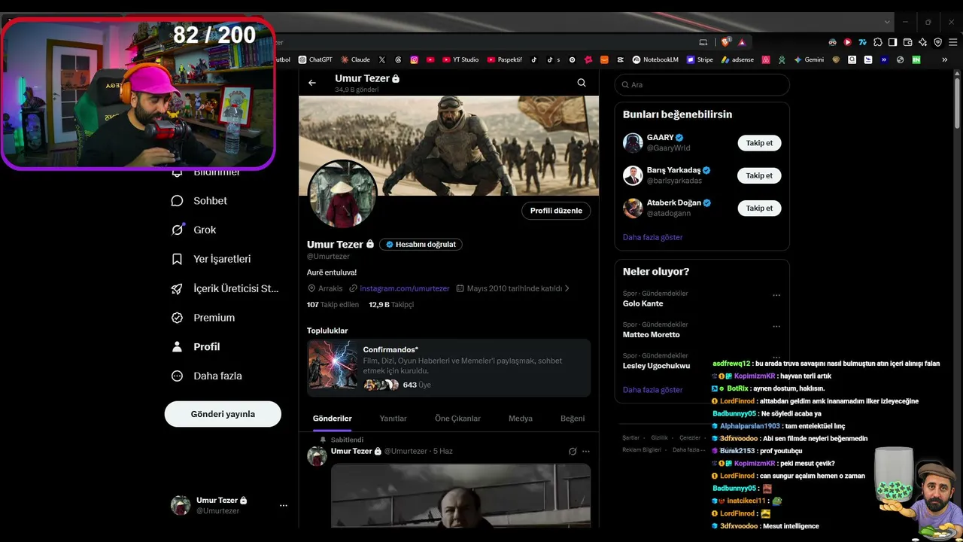The image size is (963, 542).
Task: Click the Profil person icon in sidebar
Action: [x=177, y=346]
